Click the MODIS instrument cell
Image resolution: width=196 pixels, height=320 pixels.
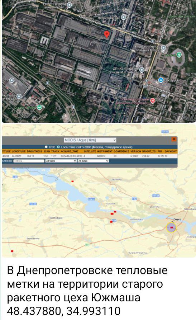point(101,156)
